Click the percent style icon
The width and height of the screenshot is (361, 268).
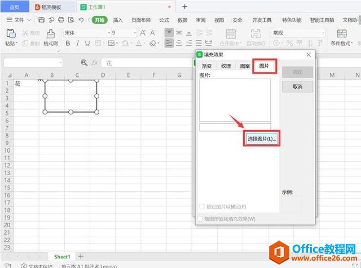289,43
